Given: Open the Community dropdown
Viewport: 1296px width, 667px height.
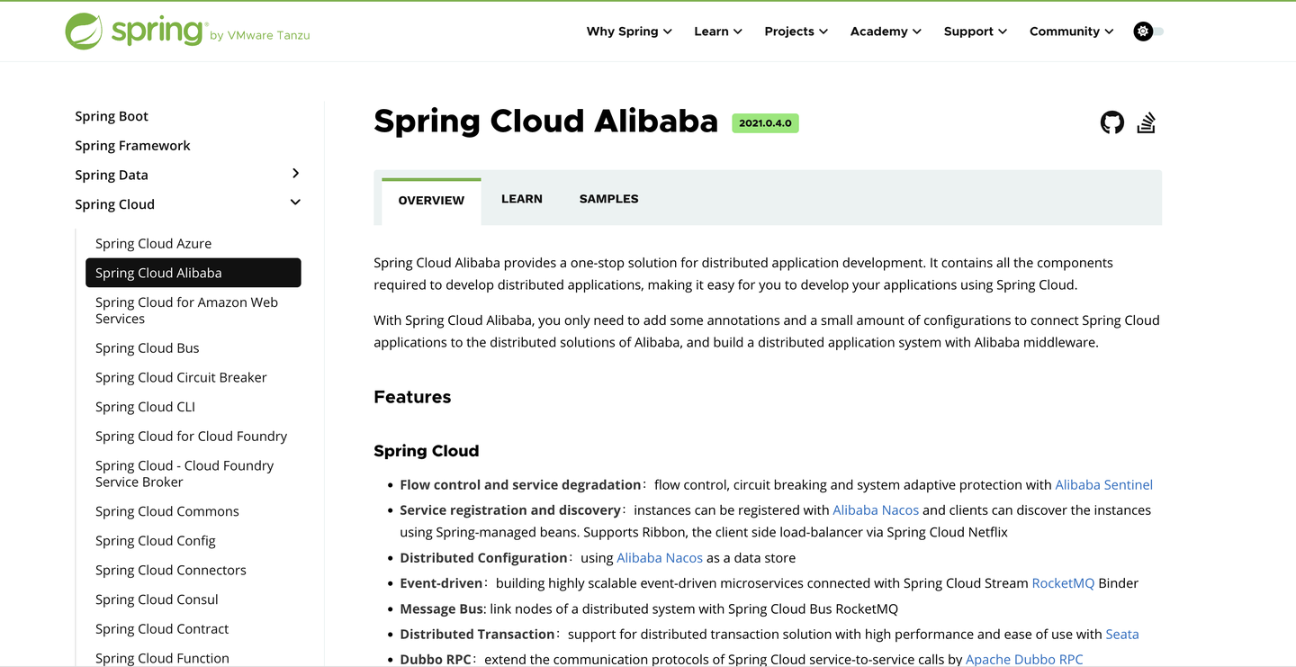Looking at the screenshot, I should pos(1071,31).
